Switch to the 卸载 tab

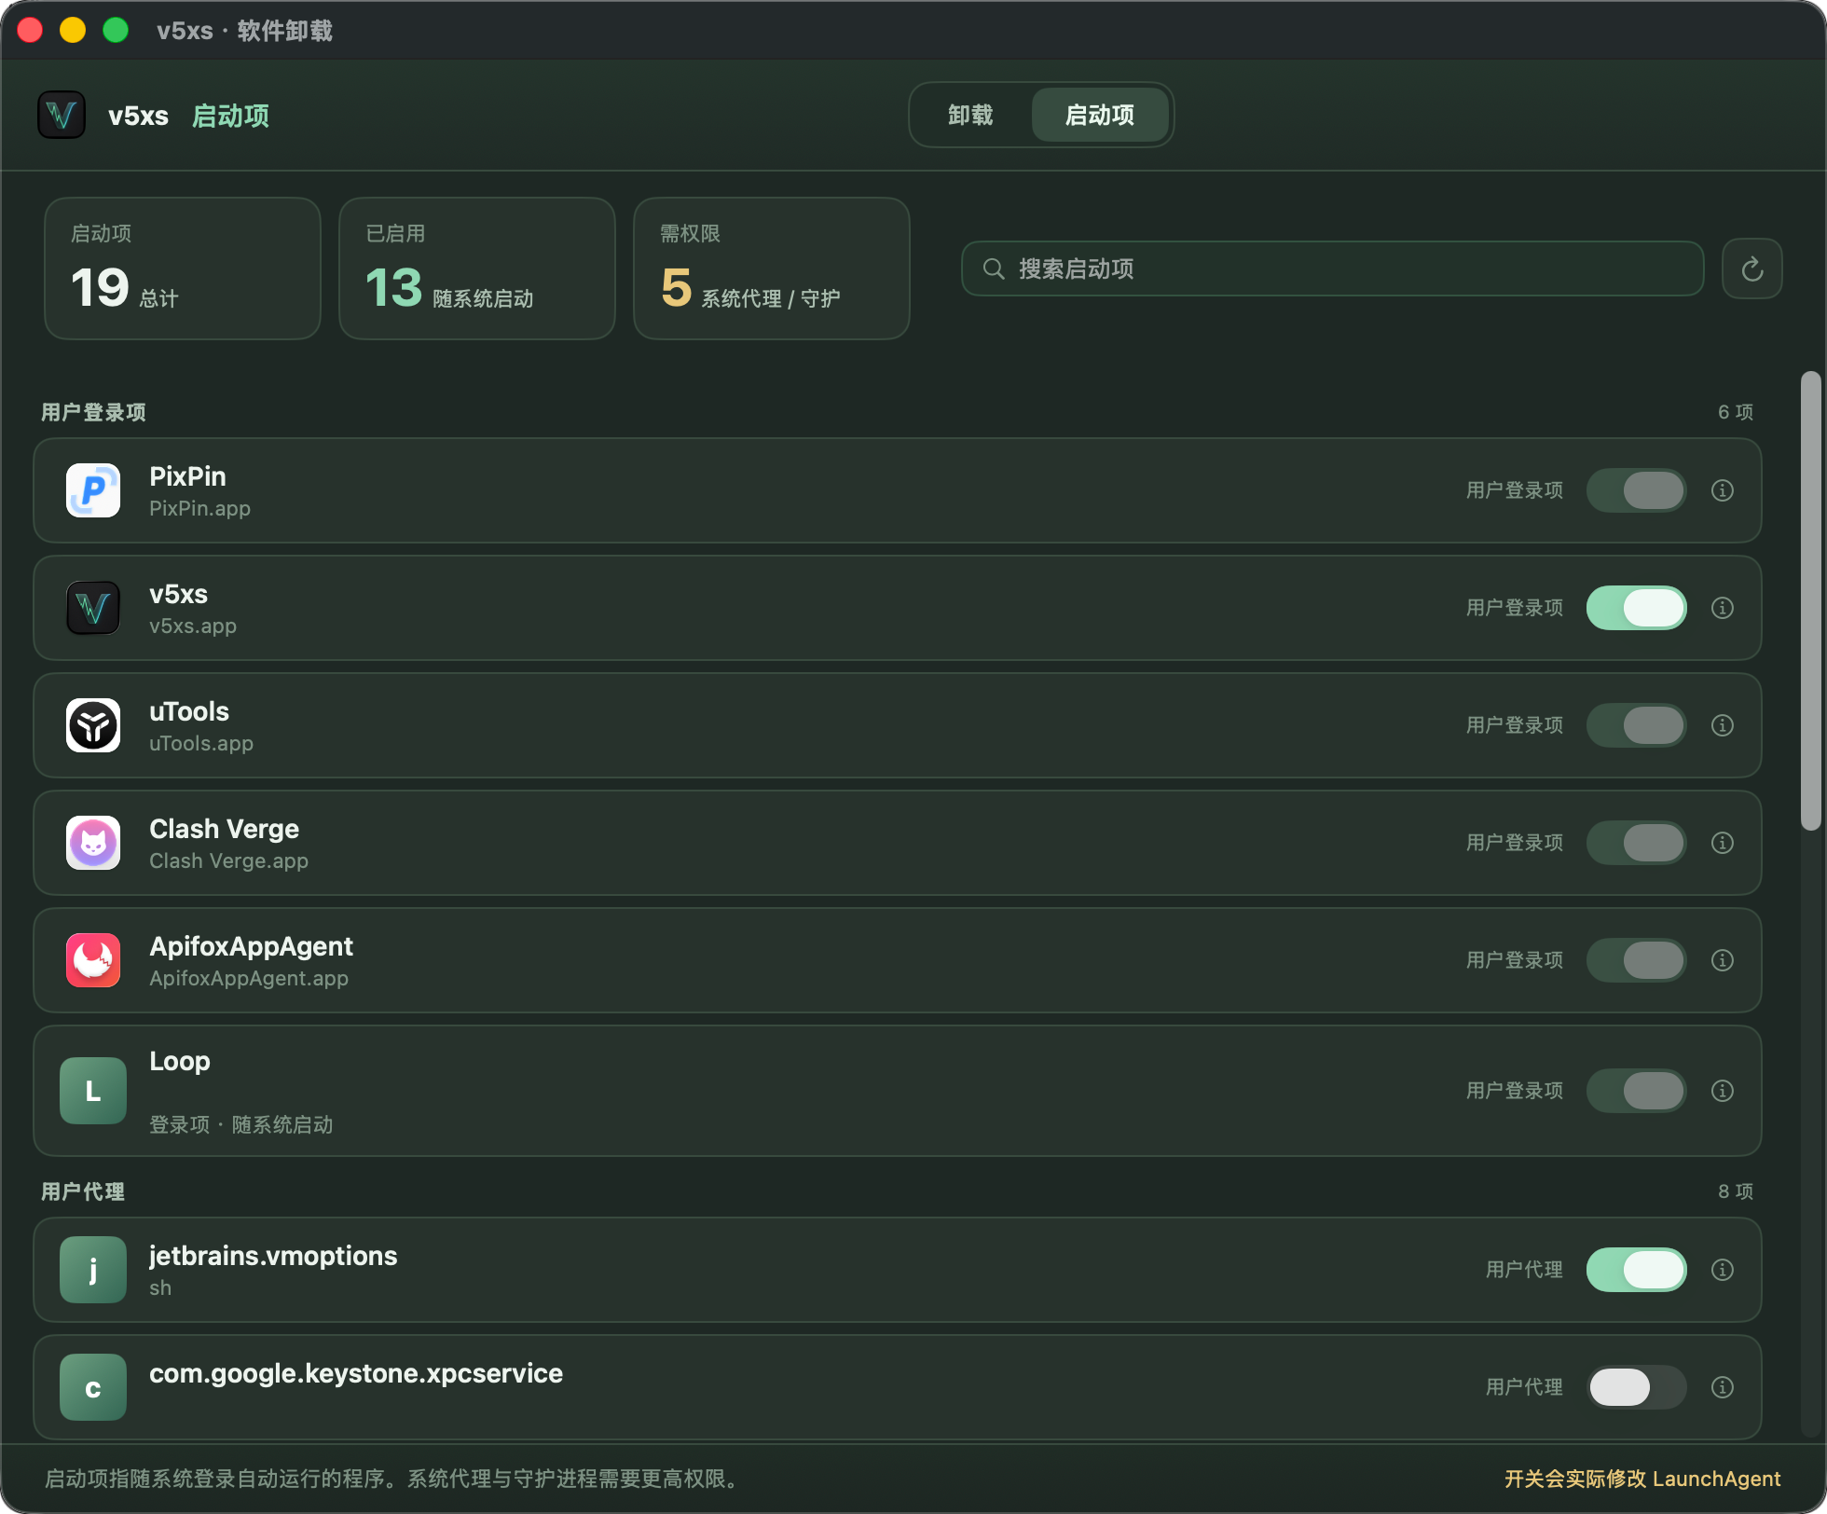point(970,115)
